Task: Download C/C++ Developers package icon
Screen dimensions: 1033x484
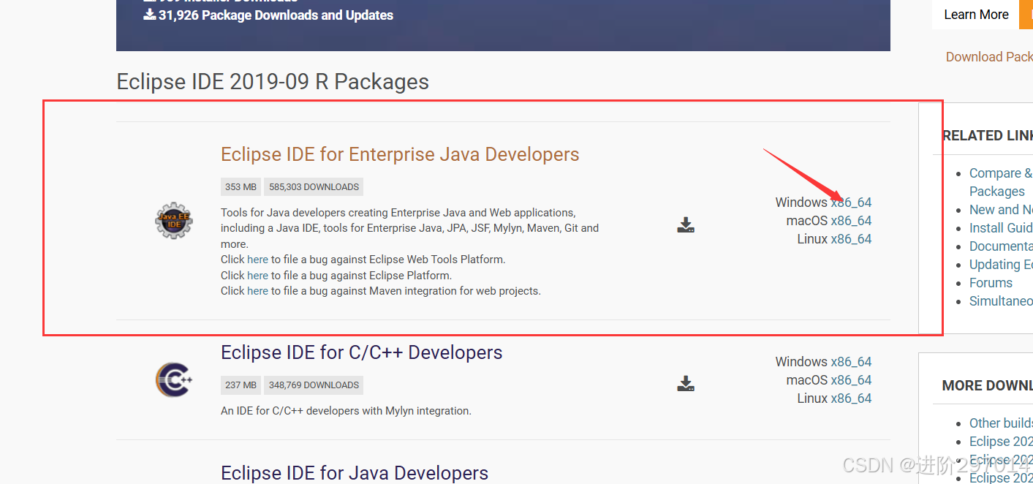Action: pos(686,384)
